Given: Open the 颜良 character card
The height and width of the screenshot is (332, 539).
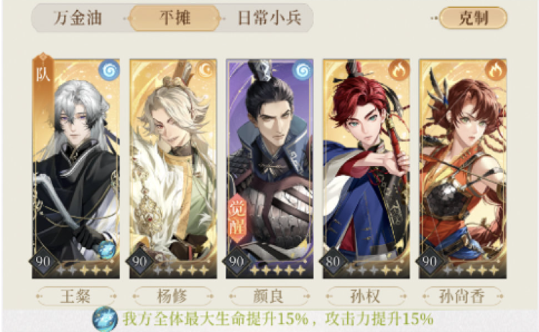Looking at the screenshot, I should point(269,168).
